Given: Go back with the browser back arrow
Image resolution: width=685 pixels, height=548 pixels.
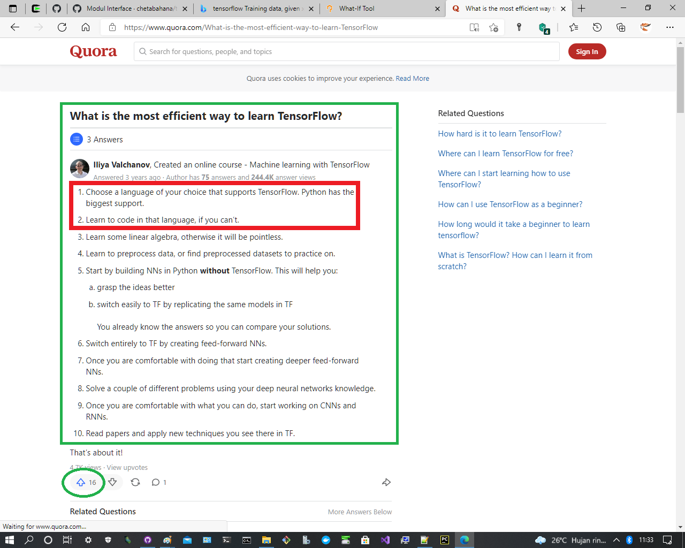Looking at the screenshot, I should click(x=15, y=27).
